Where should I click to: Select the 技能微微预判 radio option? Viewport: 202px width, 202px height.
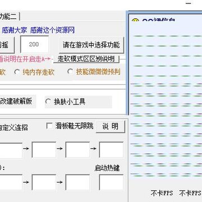point(94,72)
